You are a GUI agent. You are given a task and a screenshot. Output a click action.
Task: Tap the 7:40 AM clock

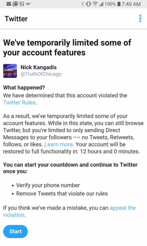pyautogui.click(x=131, y=4)
